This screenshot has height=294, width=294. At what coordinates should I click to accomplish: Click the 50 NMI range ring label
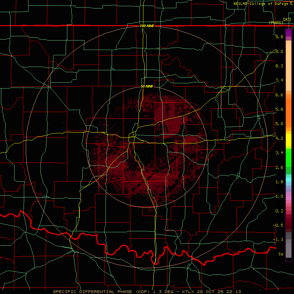[x=147, y=86]
